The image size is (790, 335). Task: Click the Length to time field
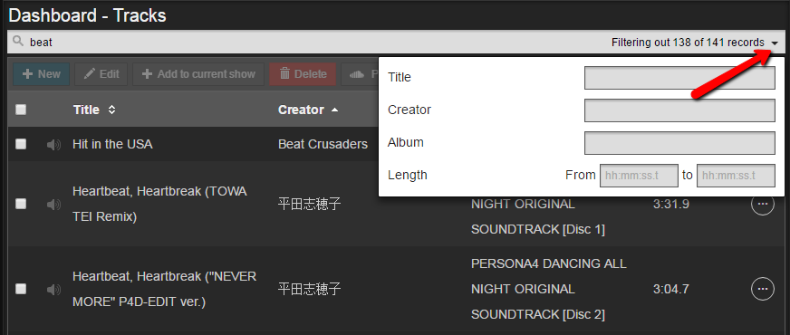click(x=736, y=176)
